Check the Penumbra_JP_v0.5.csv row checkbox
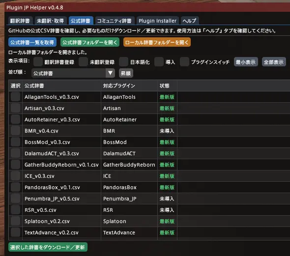290x256 pixels. (x=15, y=199)
